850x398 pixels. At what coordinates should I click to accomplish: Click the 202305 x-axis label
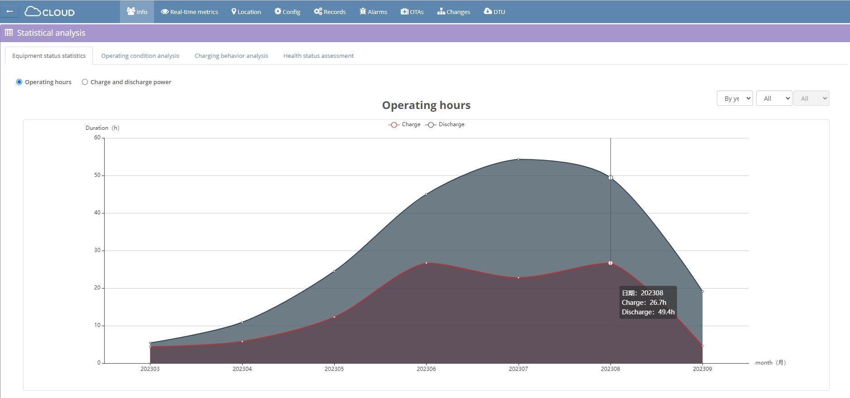tap(334, 369)
